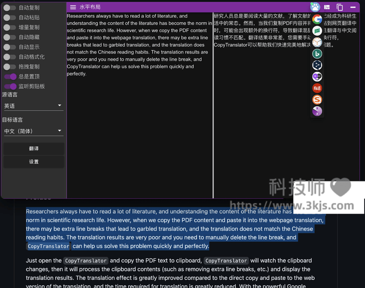Toggle the 增量复制 option

click(x=10, y=27)
